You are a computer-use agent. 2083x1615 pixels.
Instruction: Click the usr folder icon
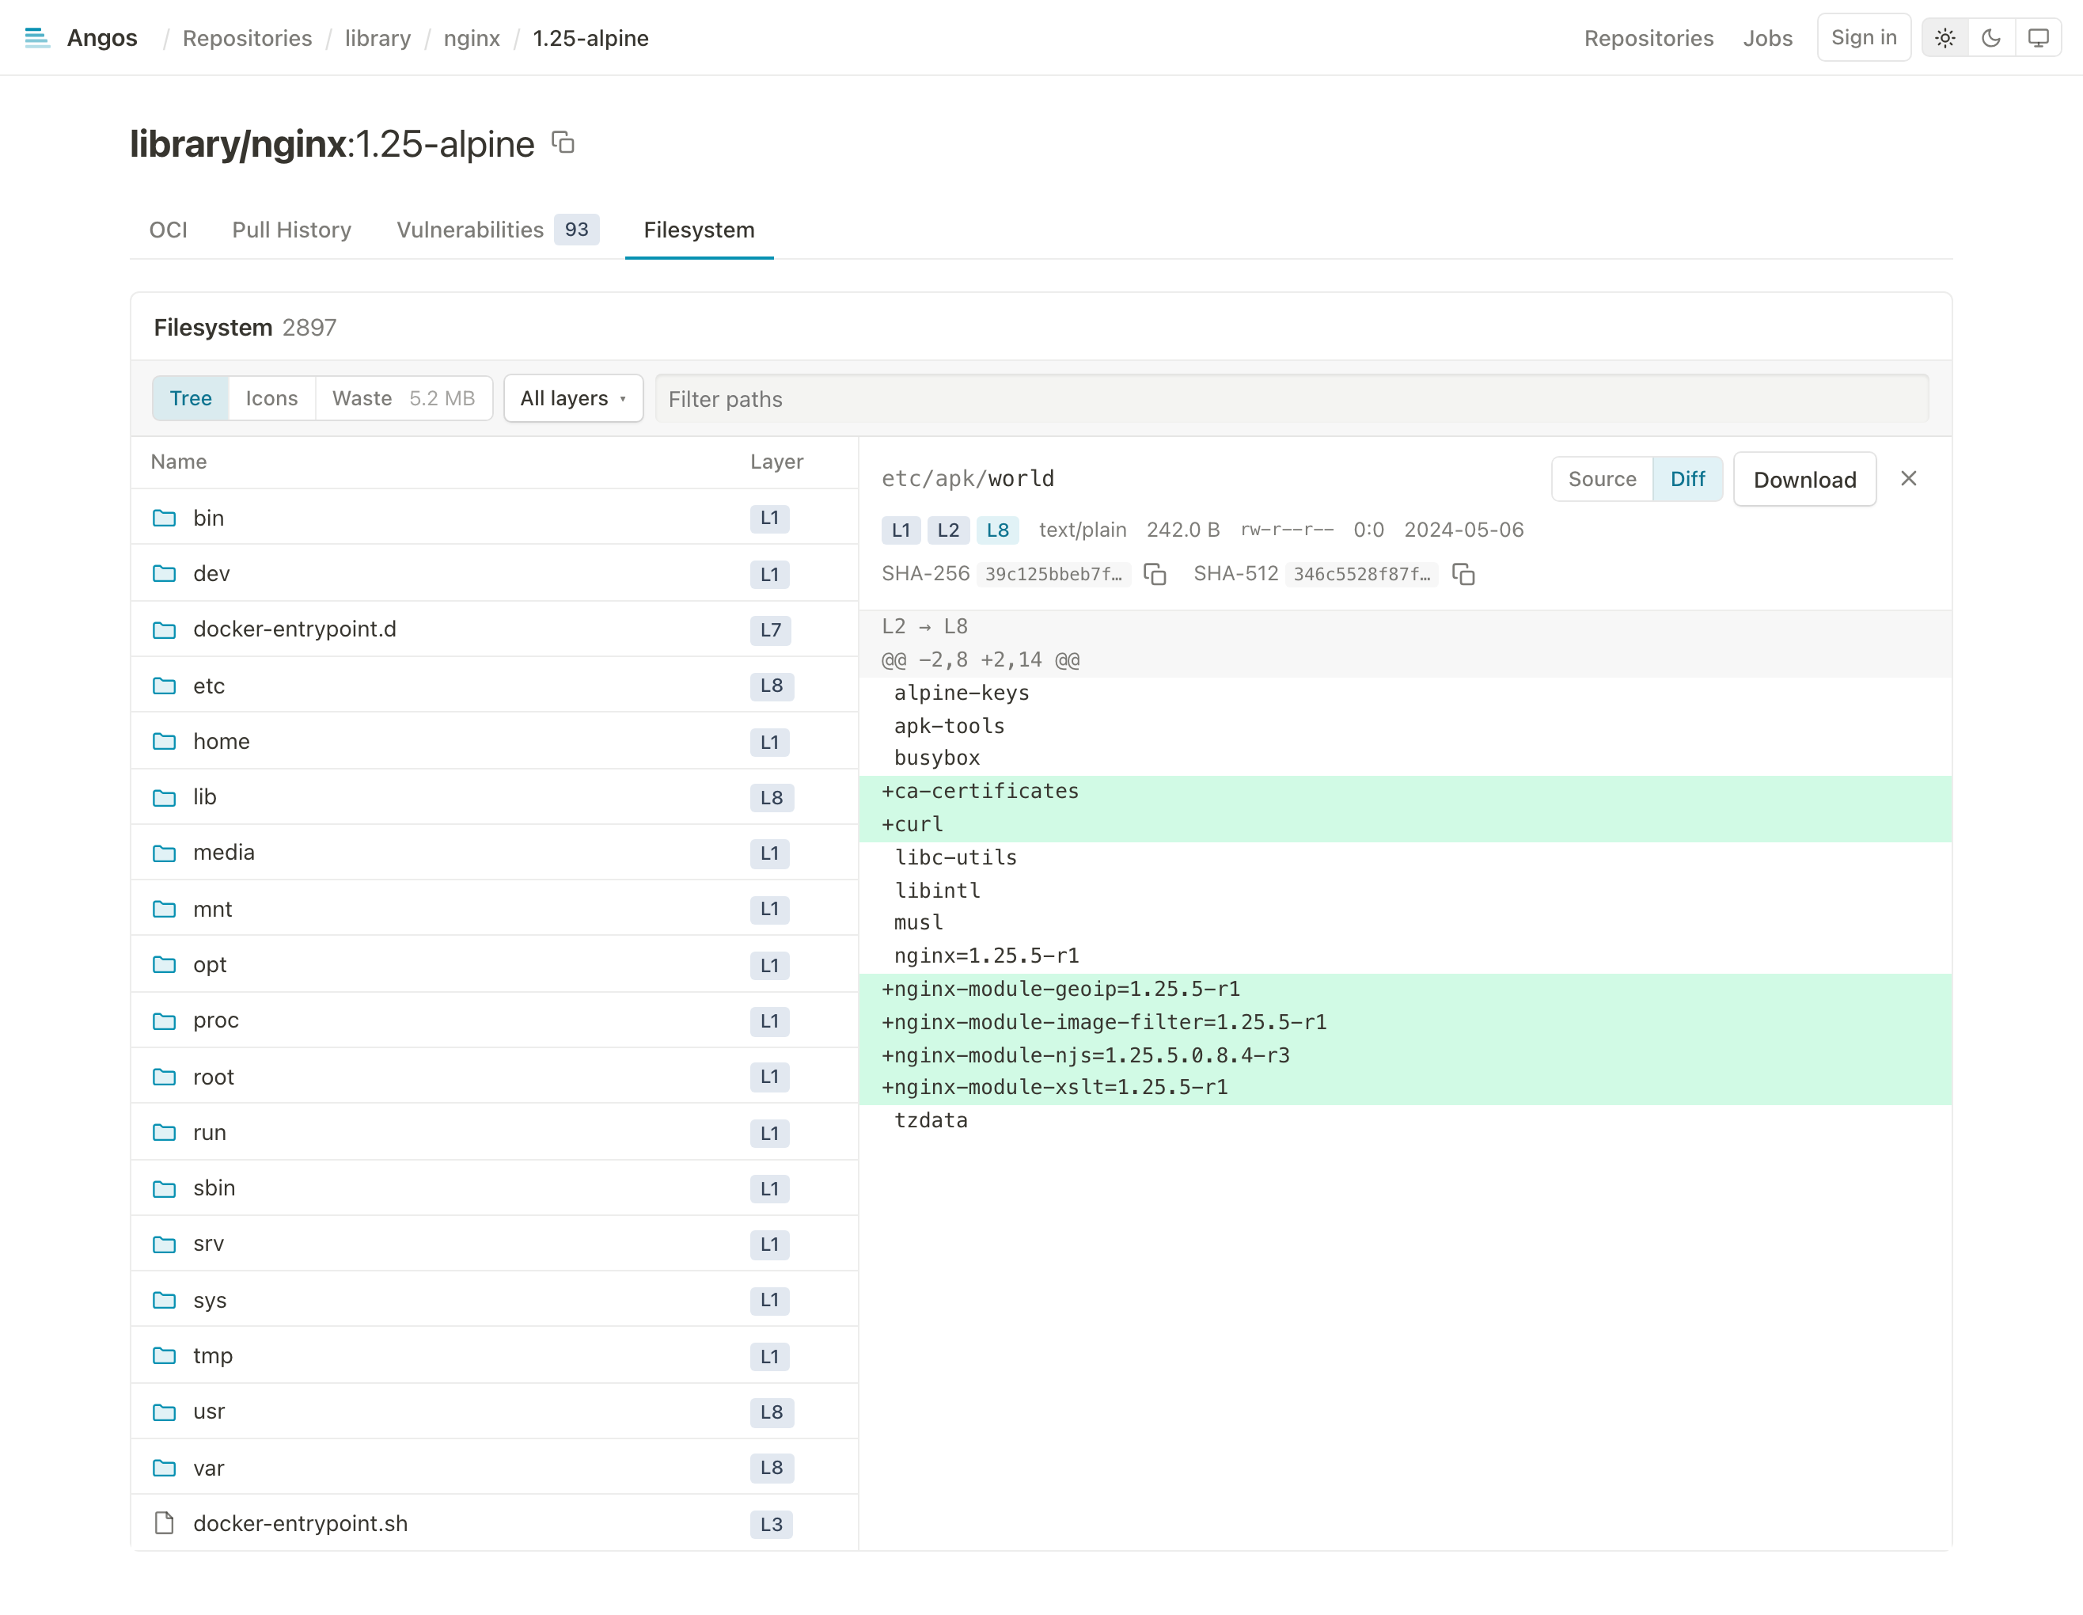(x=164, y=1412)
